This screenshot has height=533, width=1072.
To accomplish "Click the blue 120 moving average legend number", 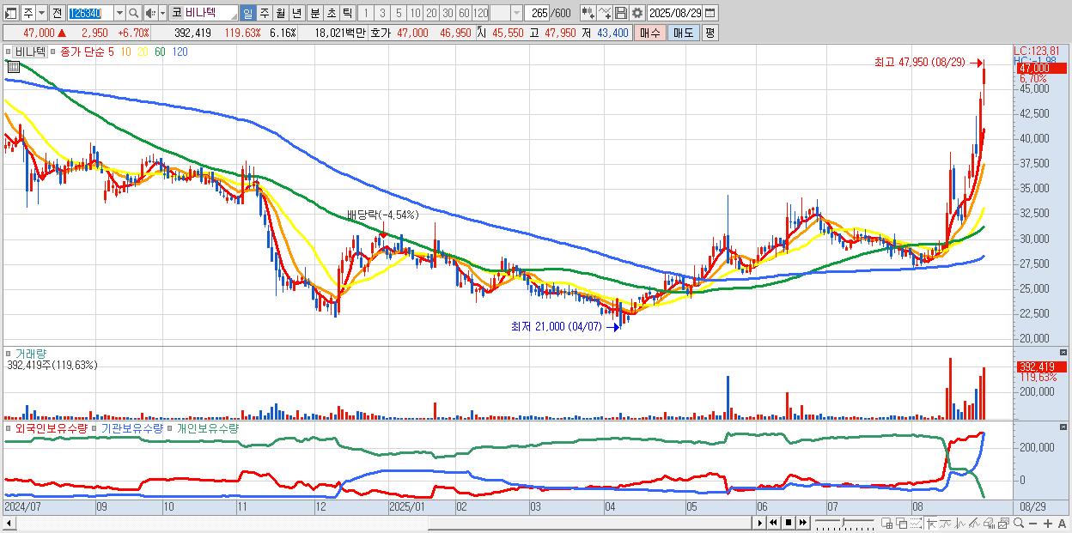I will 180,51.
